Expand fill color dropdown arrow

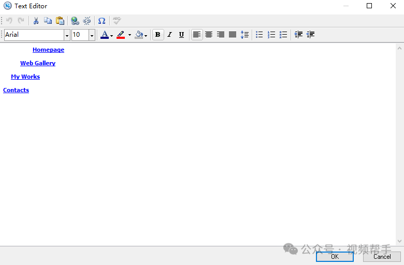(x=146, y=36)
